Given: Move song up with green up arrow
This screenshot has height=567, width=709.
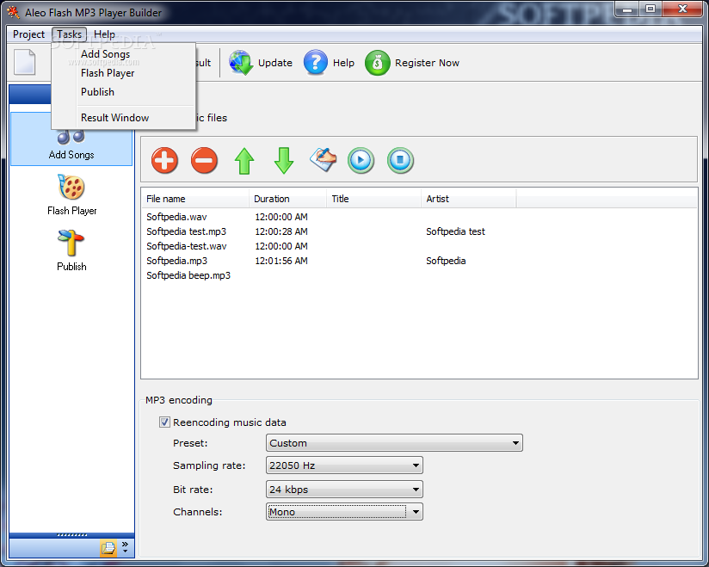Looking at the screenshot, I should (x=244, y=161).
